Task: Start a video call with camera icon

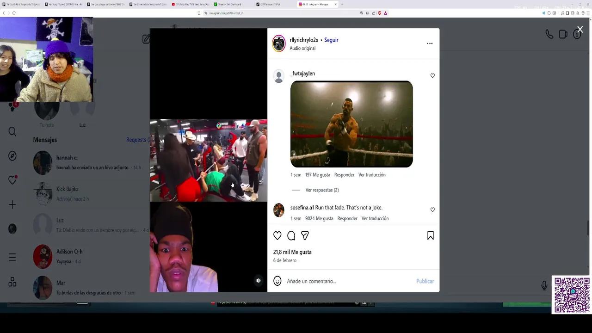Action: click(563, 34)
